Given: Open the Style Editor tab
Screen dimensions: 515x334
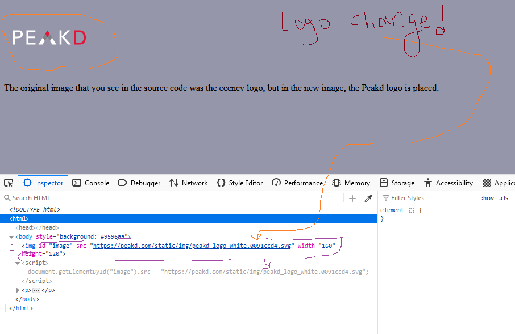Looking at the screenshot, I should pyautogui.click(x=240, y=183).
